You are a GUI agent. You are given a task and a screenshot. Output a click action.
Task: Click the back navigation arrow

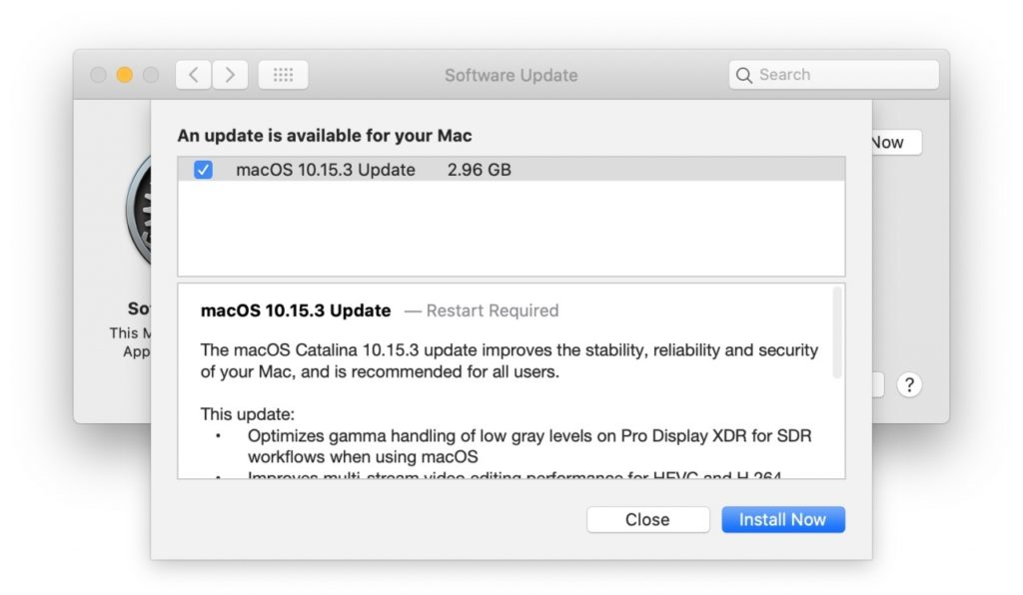point(193,74)
